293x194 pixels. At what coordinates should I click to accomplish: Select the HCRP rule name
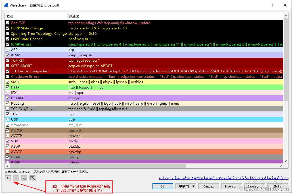click(16, 157)
